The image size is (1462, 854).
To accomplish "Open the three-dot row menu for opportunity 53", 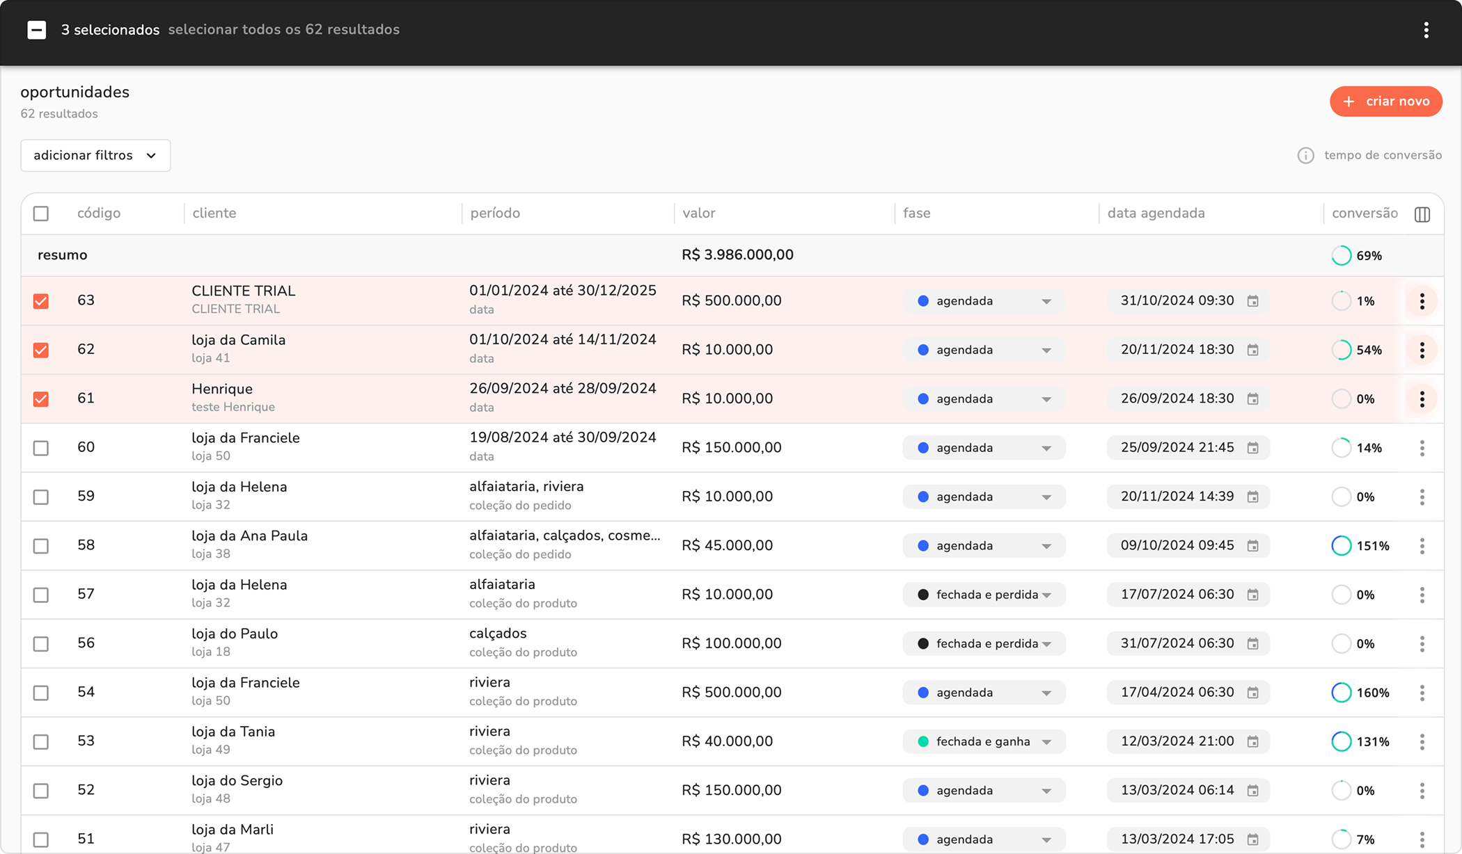I will click(x=1422, y=741).
